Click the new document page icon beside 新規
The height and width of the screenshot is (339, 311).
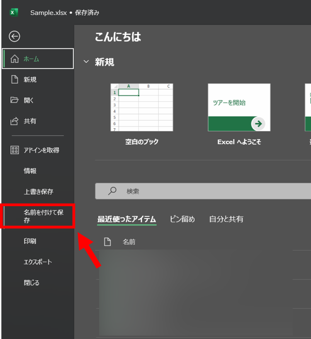point(15,79)
